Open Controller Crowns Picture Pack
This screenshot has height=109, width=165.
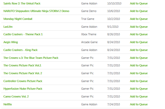(23, 81)
